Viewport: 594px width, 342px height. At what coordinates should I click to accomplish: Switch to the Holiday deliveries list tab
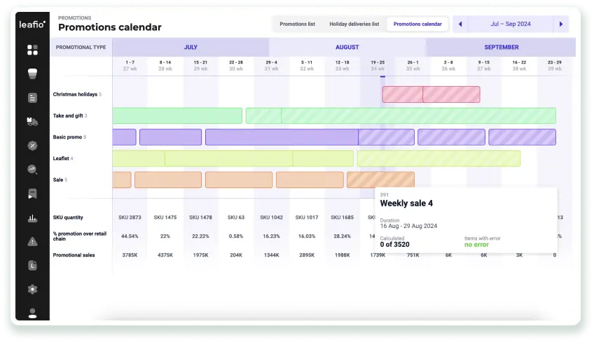click(x=354, y=24)
